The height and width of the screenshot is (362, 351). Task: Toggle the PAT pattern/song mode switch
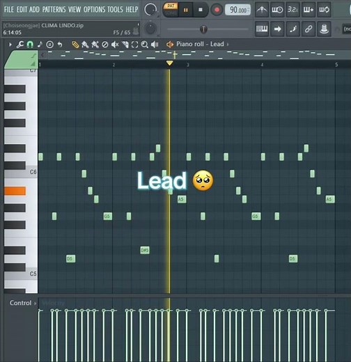pyautogui.click(x=171, y=10)
